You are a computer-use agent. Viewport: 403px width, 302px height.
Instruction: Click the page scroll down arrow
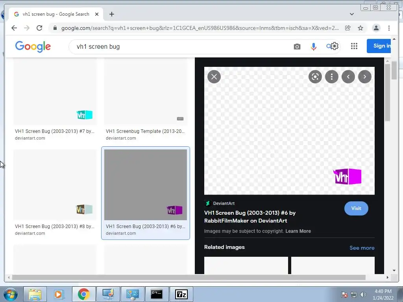click(x=394, y=271)
